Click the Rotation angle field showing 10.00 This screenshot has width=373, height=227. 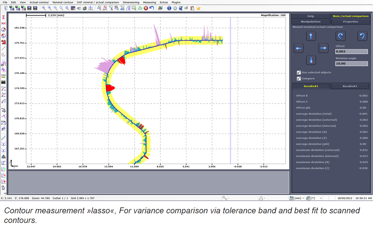click(x=351, y=63)
